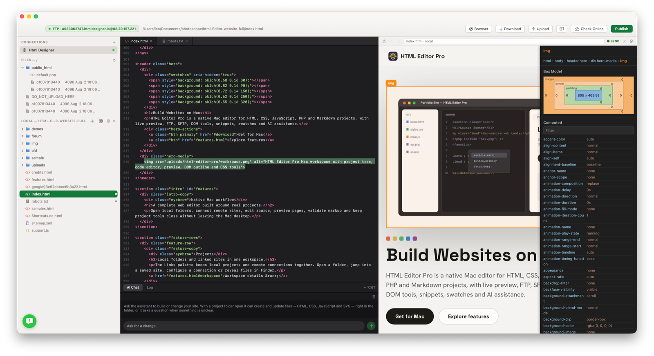Switch to the robots.txt tab
This screenshot has height=356, width=654.
175,41
